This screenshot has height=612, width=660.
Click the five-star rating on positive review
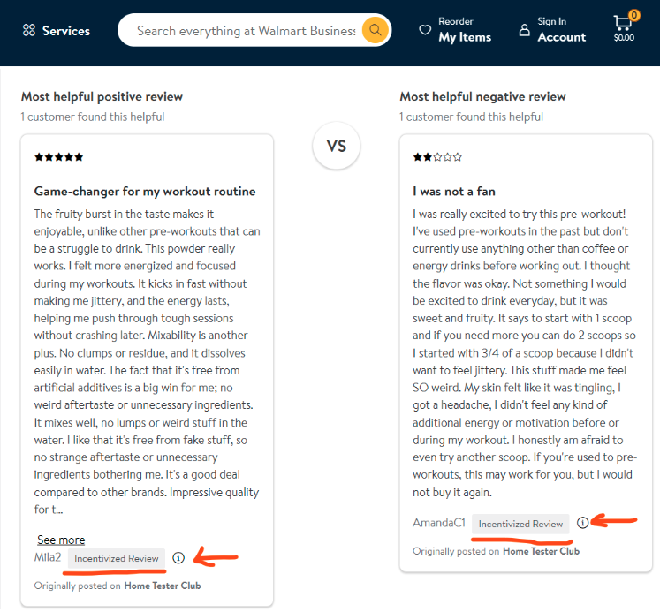click(59, 157)
